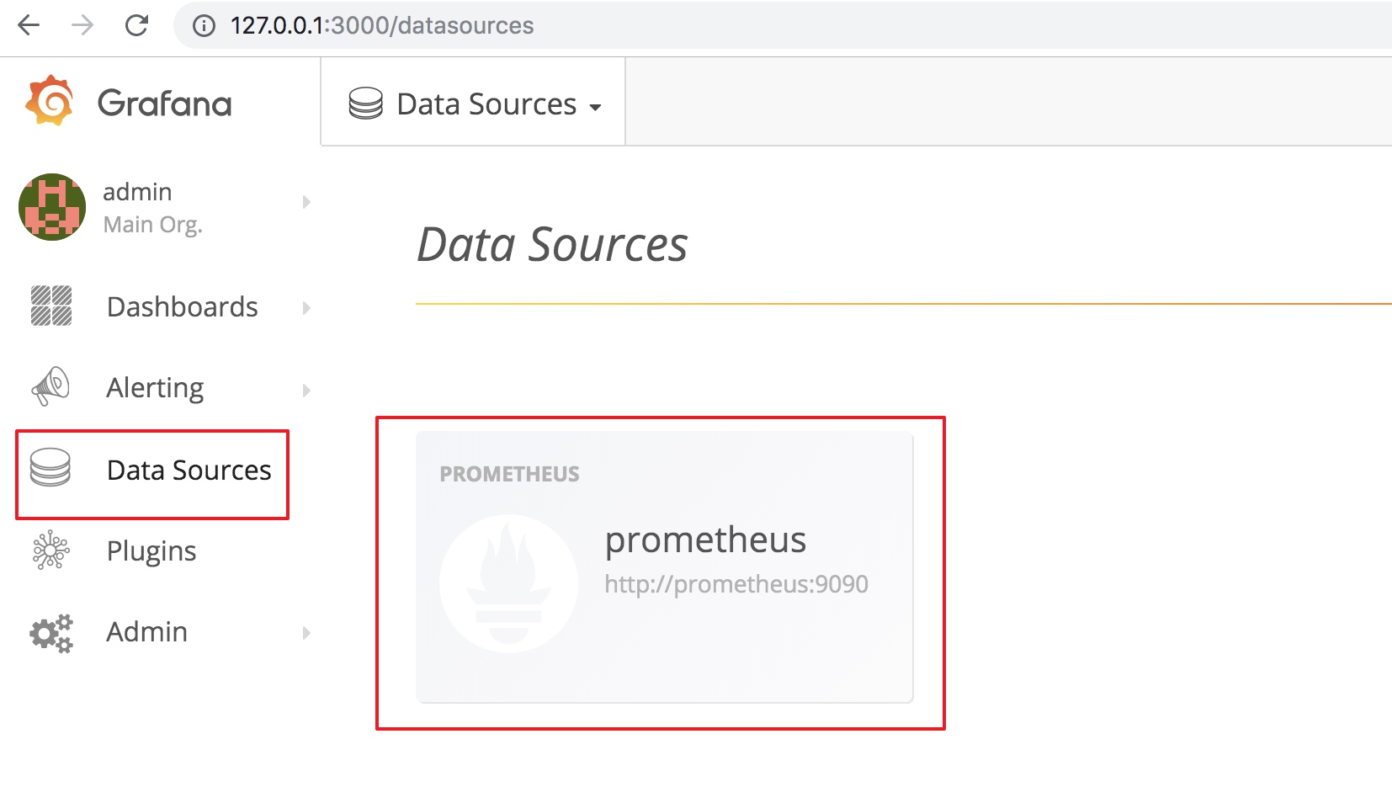Click the Admin gears icon
The image size is (1392, 803).
point(51,633)
